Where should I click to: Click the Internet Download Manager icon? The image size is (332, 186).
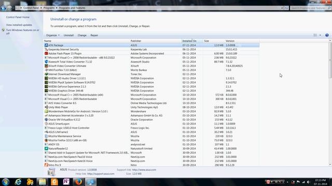[46, 74]
